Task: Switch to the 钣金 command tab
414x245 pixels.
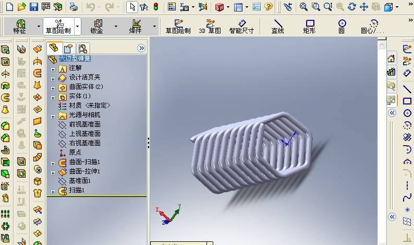Action: click(x=97, y=27)
